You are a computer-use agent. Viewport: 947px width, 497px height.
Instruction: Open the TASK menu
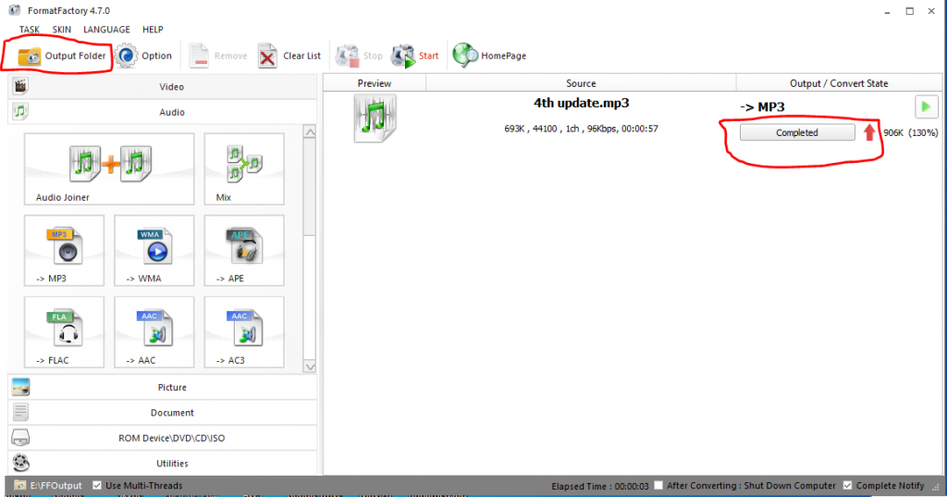(x=30, y=30)
